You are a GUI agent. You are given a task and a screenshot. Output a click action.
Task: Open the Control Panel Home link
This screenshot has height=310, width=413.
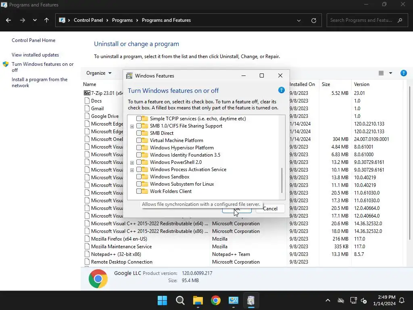click(x=33, y=40)
